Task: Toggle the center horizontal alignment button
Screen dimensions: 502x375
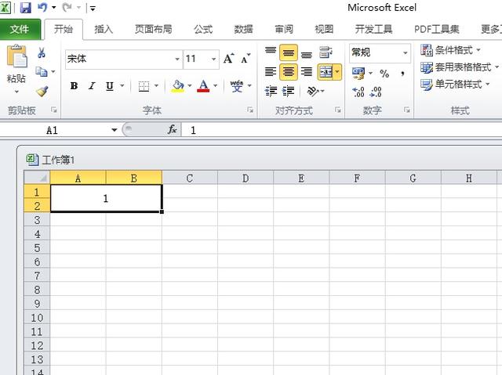Action: tap(289, 72)
